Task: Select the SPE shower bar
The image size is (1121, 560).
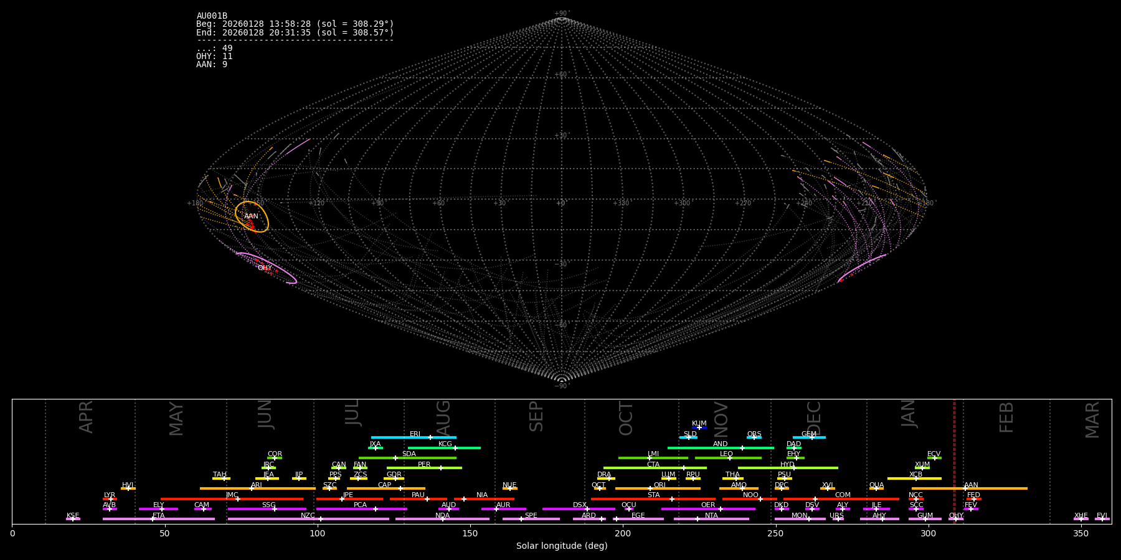Action: point(531,519)
